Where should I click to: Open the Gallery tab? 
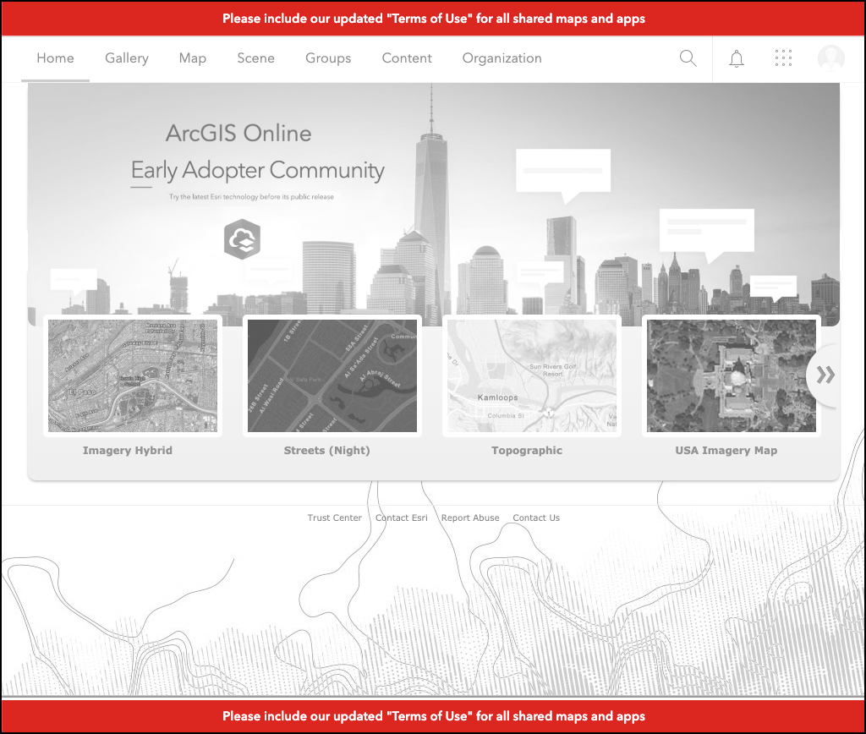pos(127,58)
